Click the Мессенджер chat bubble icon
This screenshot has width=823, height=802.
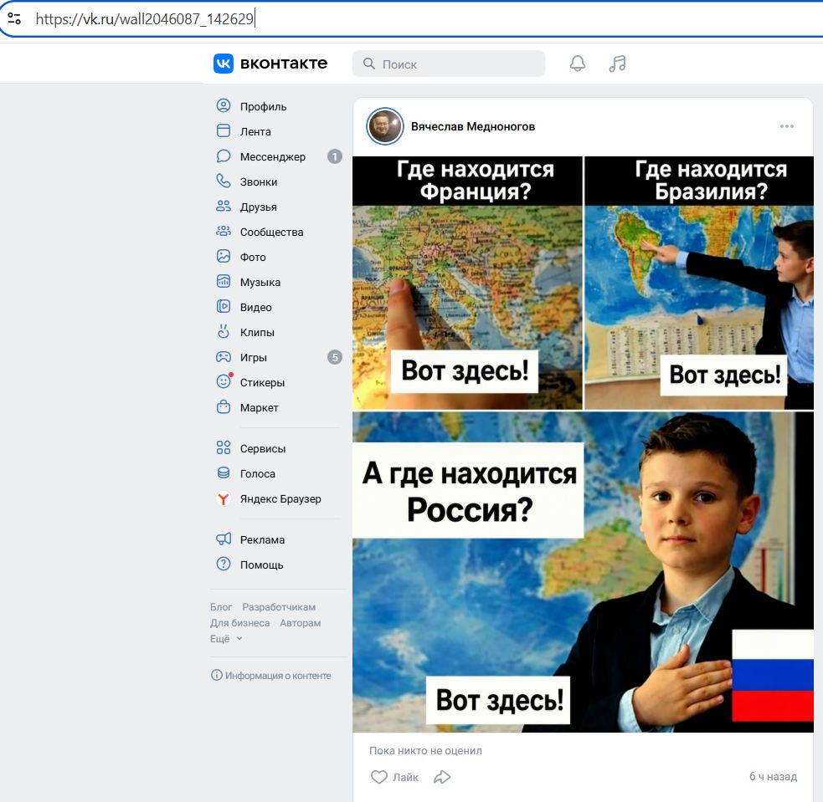[224, 156]
